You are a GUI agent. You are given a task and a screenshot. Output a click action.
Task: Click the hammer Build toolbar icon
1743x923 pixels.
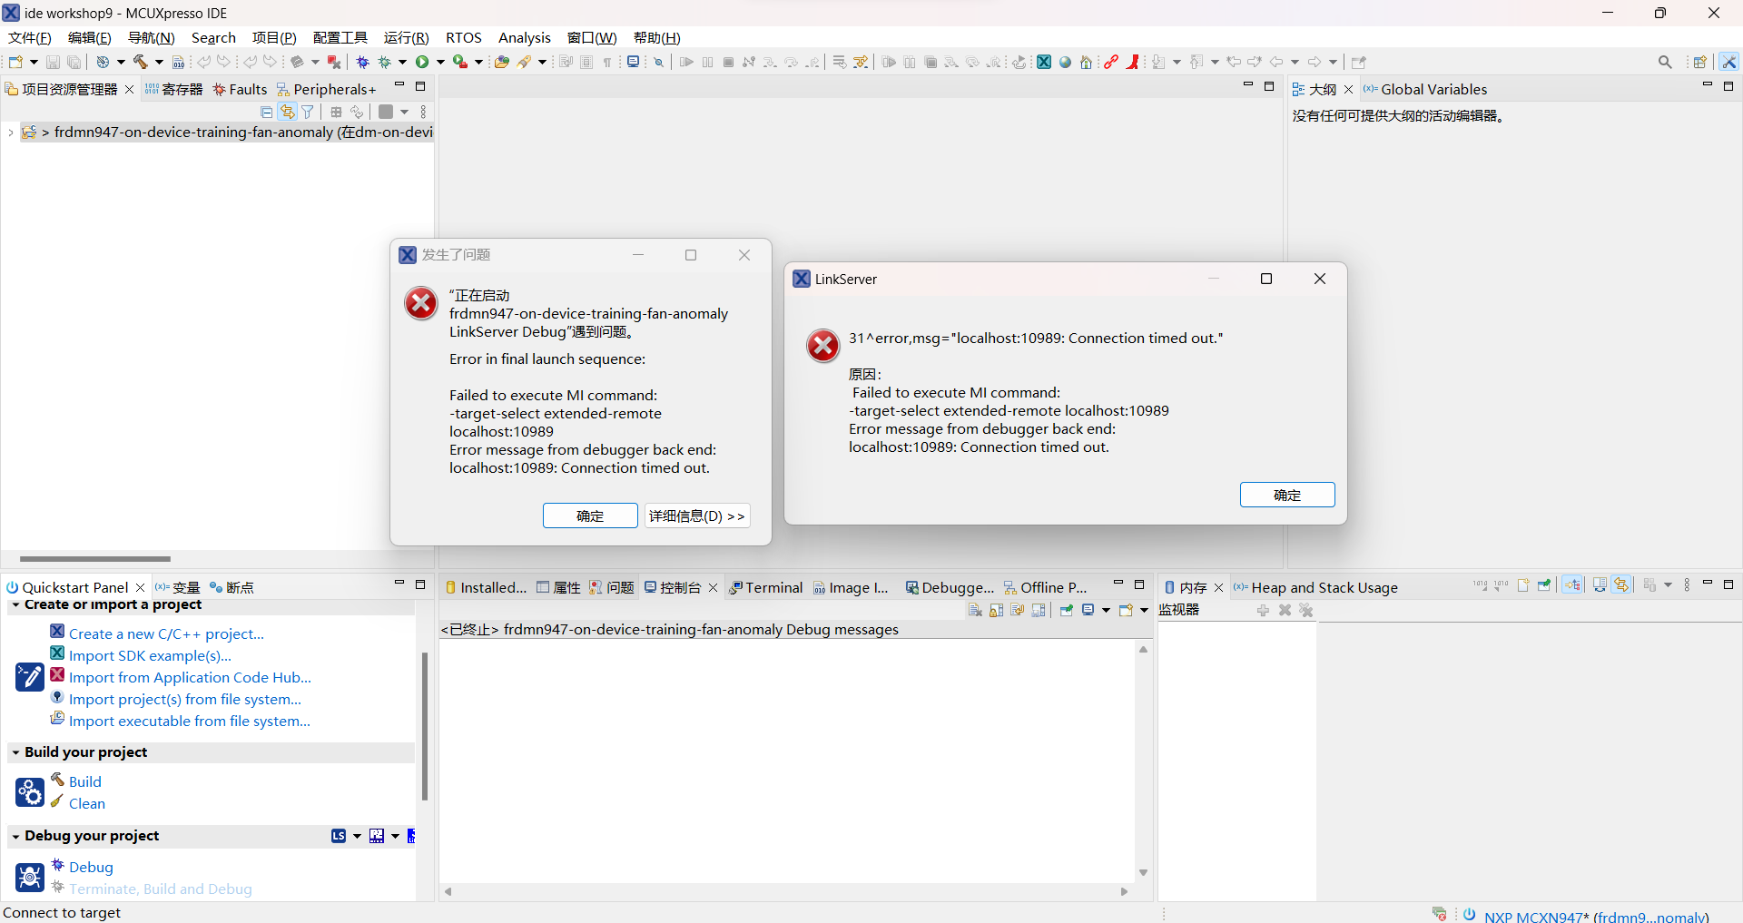coord(141,62)
